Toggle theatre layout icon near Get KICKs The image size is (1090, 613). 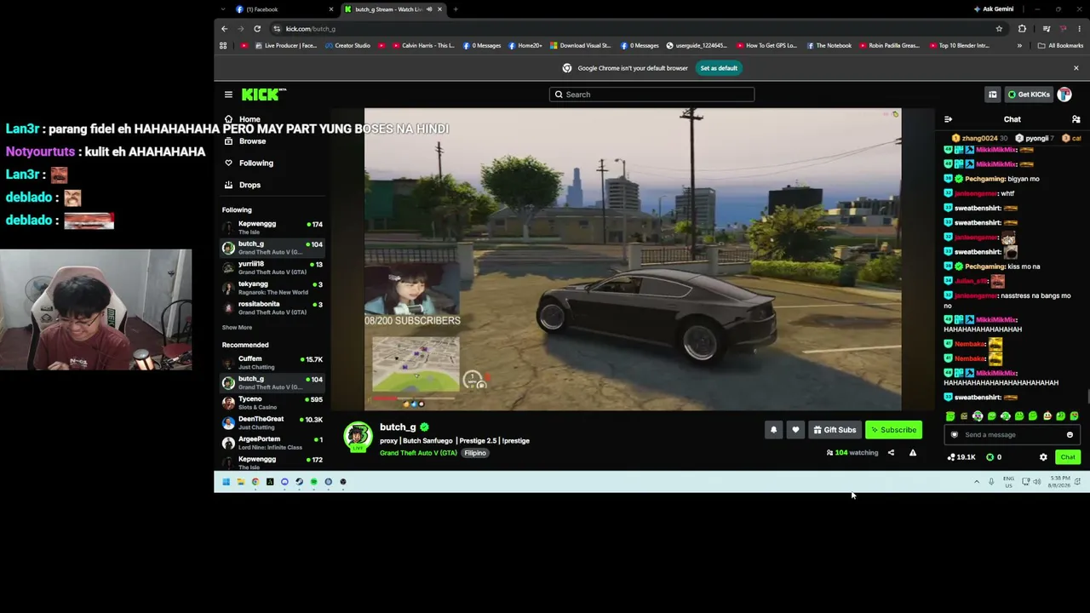pos(992,95)
